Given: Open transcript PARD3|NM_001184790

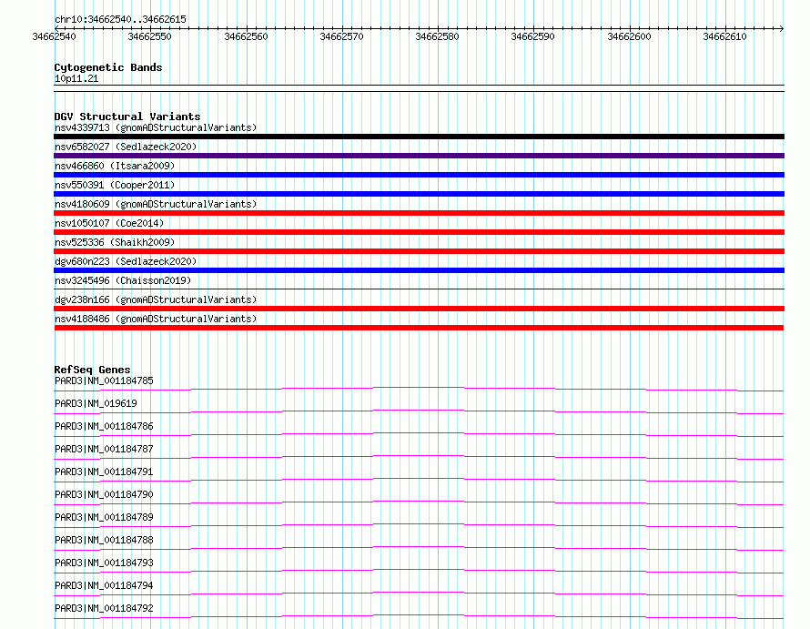Looking at the screenshot, I should tap(104, 494).
